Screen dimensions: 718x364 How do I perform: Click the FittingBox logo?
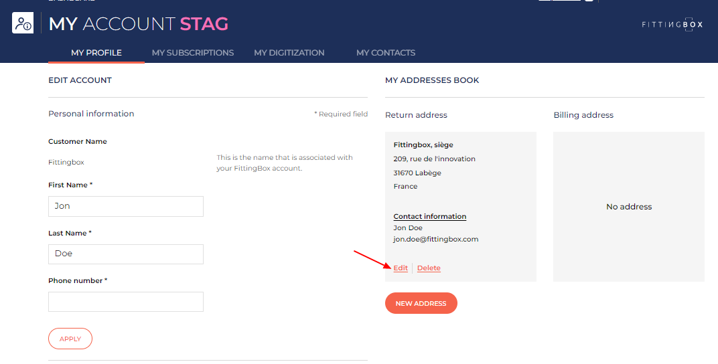[x=672, y=25]
